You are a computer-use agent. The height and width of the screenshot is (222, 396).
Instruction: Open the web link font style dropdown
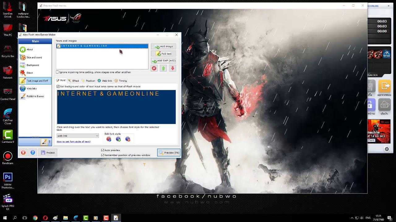[x=78, y=136]
